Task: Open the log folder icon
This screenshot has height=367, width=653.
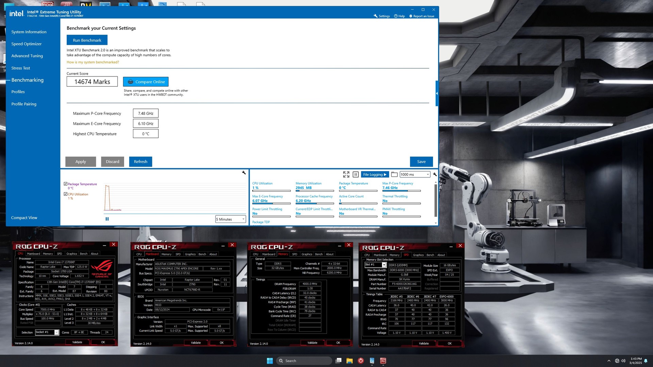Action: (x=394, y=174)
